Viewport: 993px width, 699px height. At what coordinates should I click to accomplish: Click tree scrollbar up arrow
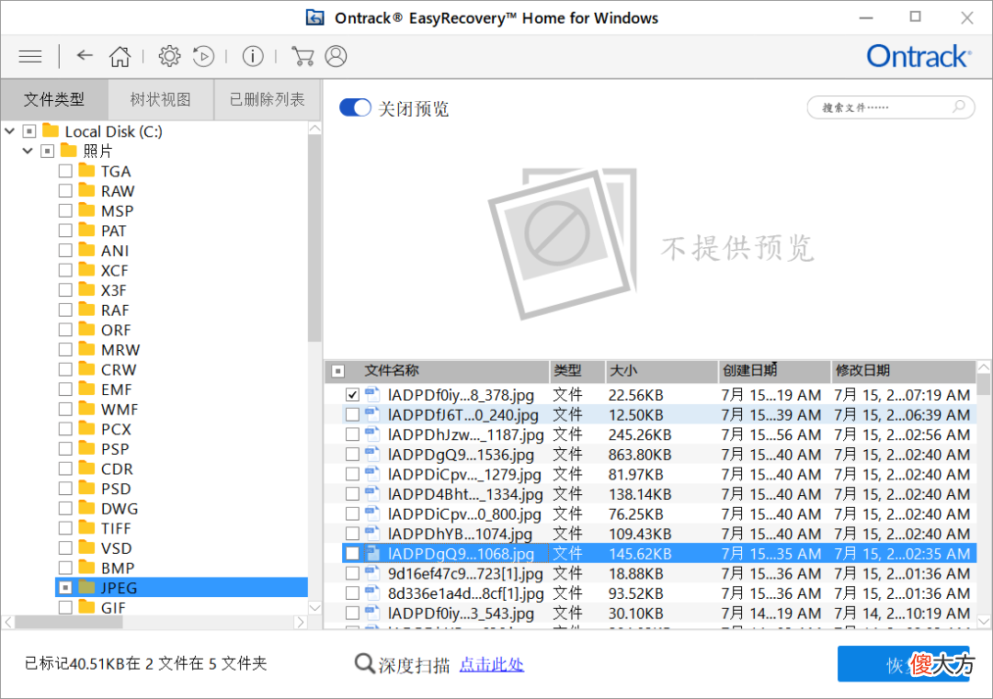coord(314,129)
